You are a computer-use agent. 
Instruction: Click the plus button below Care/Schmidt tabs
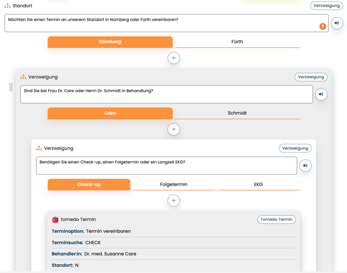[x=173, y=129]
